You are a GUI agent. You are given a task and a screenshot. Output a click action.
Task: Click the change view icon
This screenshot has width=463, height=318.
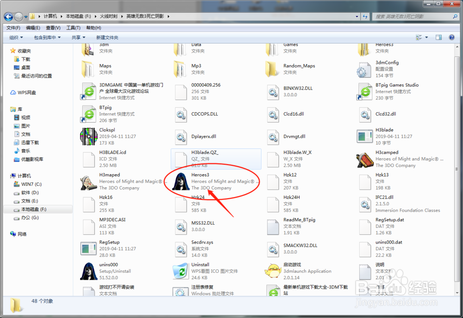point(419,37)
